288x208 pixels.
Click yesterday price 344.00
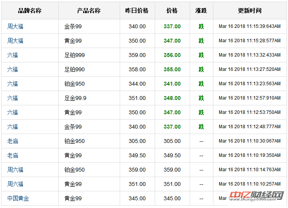point(137,84)
